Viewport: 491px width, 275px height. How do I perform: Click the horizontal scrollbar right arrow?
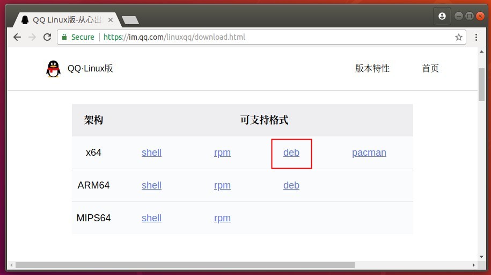pos(473,265)
